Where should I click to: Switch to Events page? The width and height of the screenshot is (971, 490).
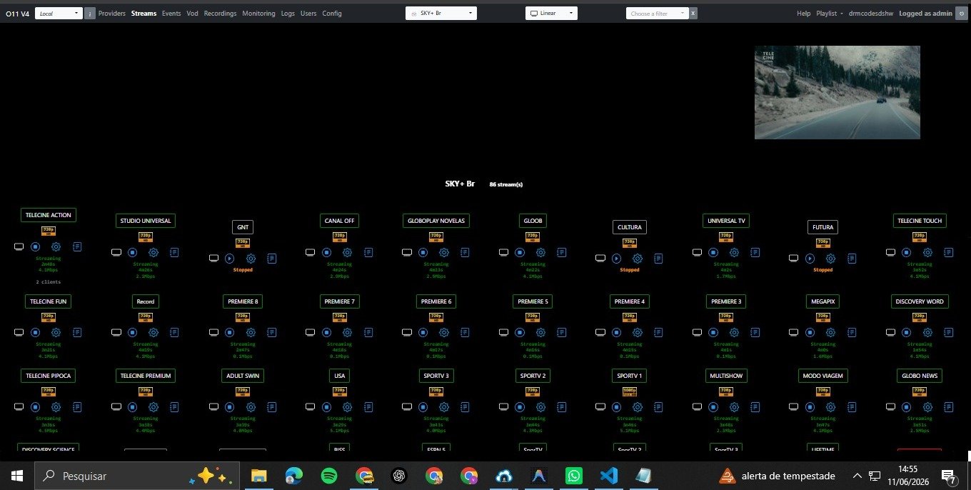pos(171,13)
